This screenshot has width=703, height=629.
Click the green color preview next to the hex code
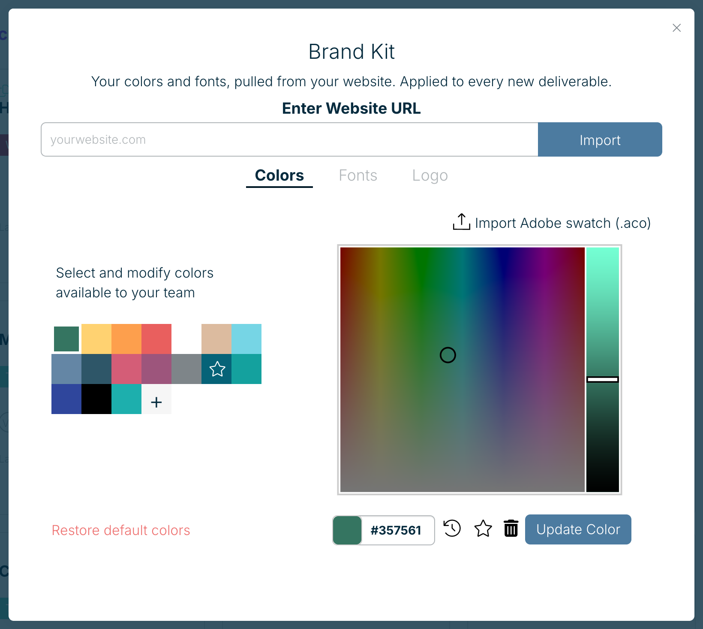(347, 530)
